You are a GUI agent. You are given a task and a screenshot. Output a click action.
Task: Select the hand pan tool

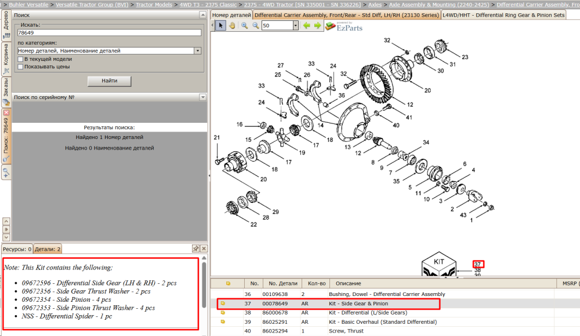(x=232, y=25)
